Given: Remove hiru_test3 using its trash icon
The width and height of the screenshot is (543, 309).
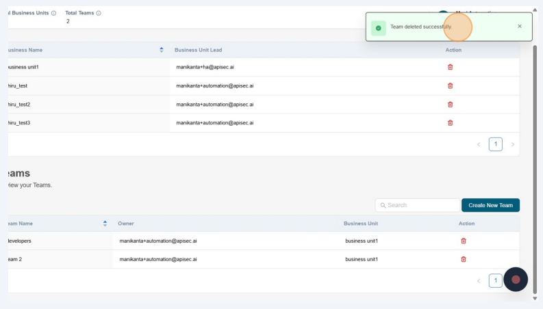Looking at the screenshot, I should 450,123.
